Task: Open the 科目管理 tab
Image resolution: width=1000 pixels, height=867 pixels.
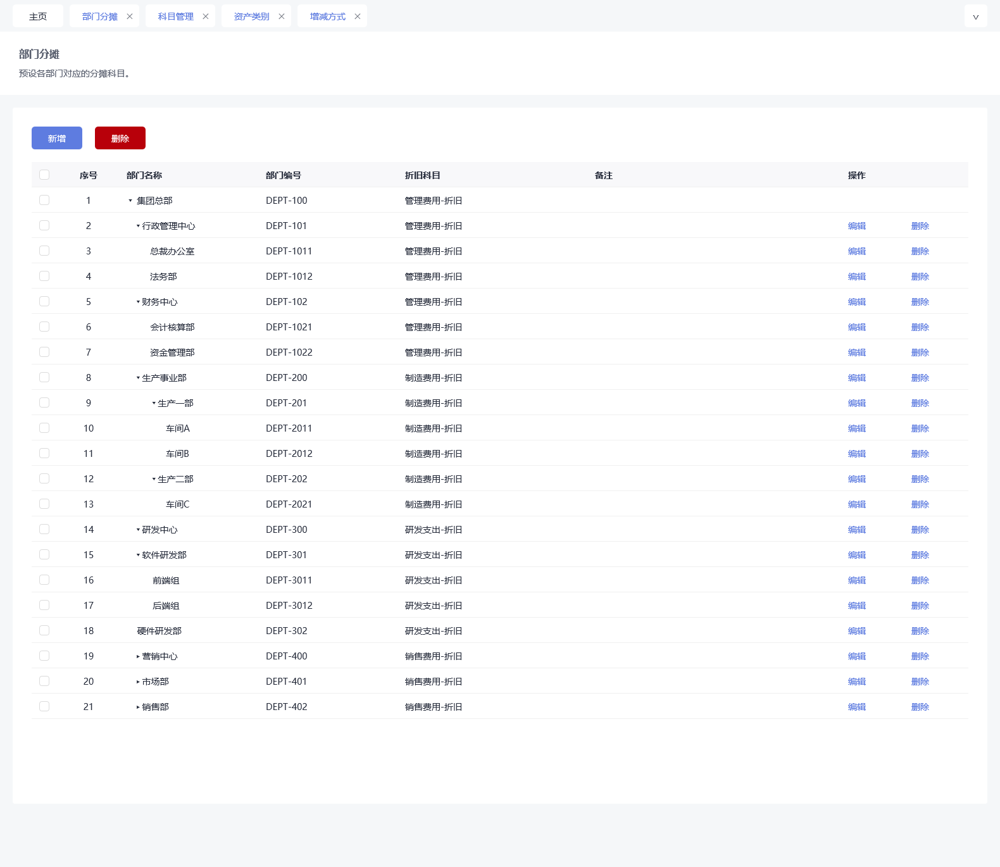Action: [x=176, y=16]
